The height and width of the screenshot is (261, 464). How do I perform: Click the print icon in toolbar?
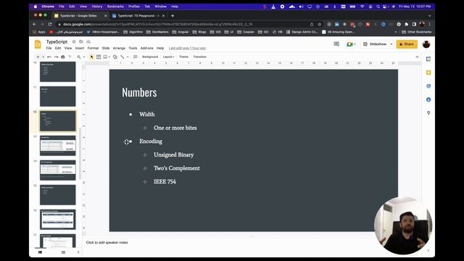pos(63,57)
